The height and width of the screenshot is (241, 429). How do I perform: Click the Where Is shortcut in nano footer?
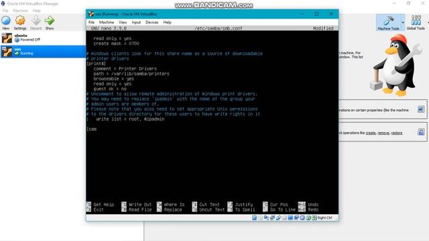[x=171, y=204]
